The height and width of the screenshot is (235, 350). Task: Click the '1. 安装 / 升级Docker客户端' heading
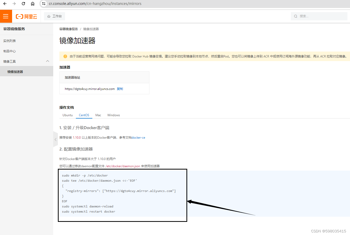84,128
